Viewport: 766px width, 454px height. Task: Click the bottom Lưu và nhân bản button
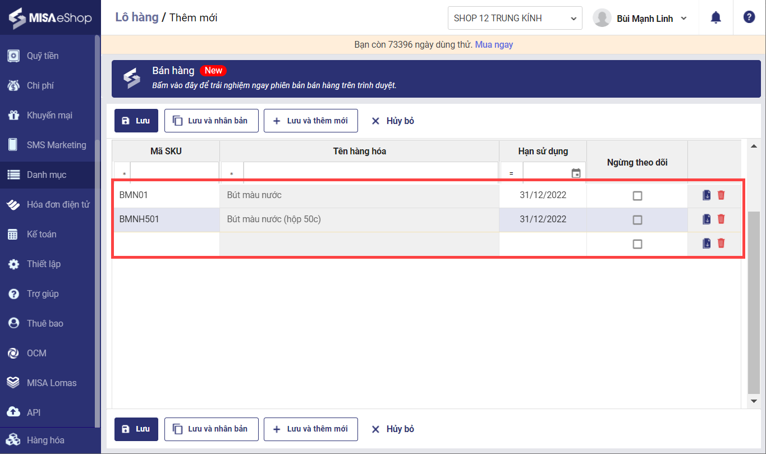(x=212, y=429)
